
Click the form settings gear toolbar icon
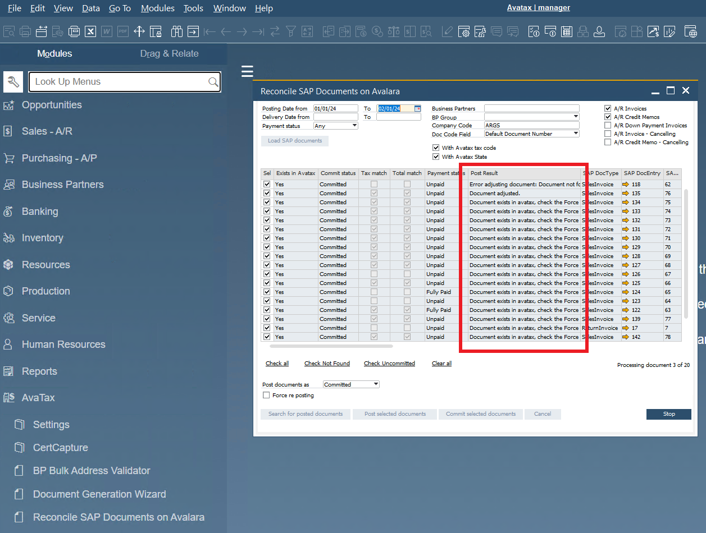click(464, 31)
